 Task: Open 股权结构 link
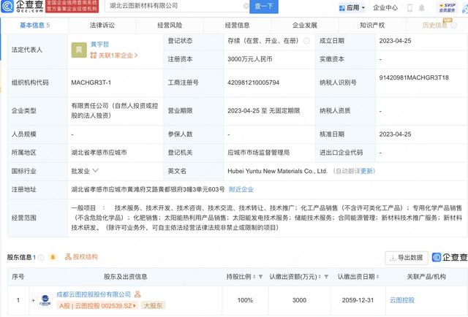click(x=81, y=257)
